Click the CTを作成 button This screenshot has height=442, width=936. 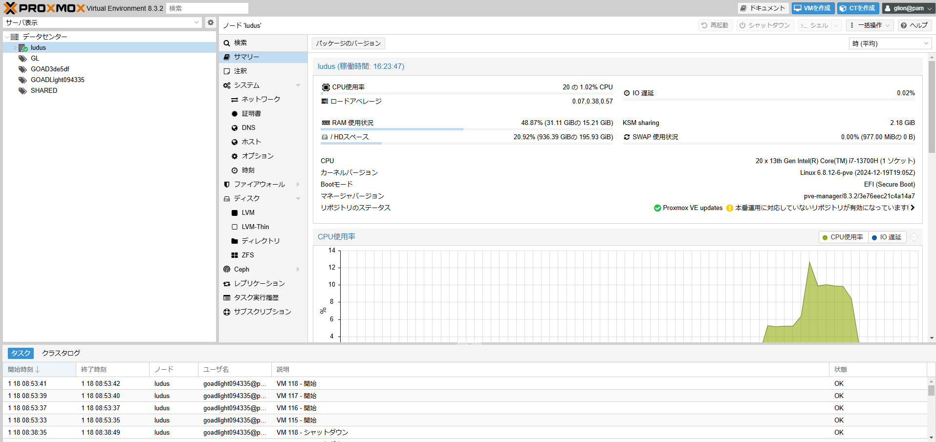[858, 8]
